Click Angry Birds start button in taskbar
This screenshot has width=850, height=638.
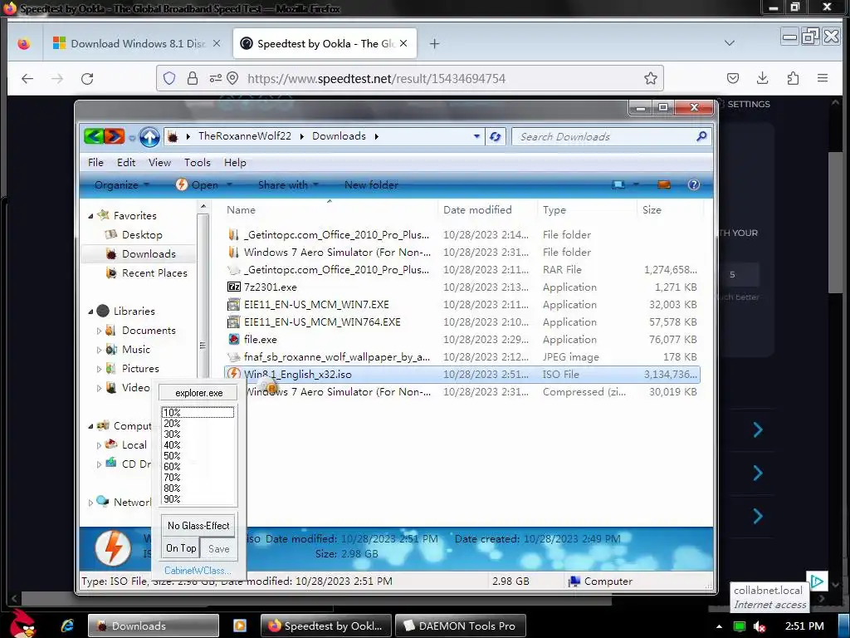(22, 623)
